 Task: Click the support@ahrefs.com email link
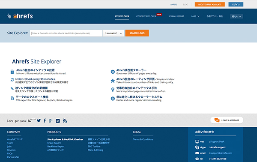tap(221, 153)
